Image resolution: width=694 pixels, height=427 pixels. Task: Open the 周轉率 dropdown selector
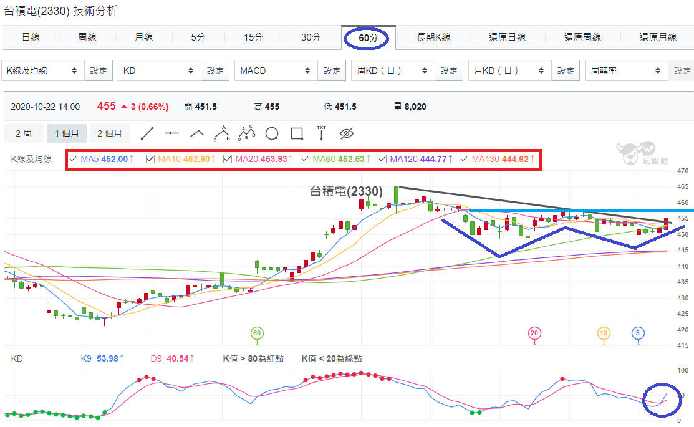point(626,70)
